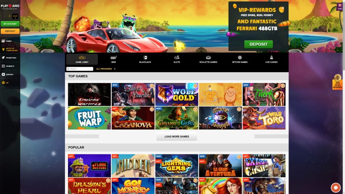Image resolution: width=345 pixels, height=194 pixels.
Task: Open the VIP crown icon
Action: tap(3, 83)
